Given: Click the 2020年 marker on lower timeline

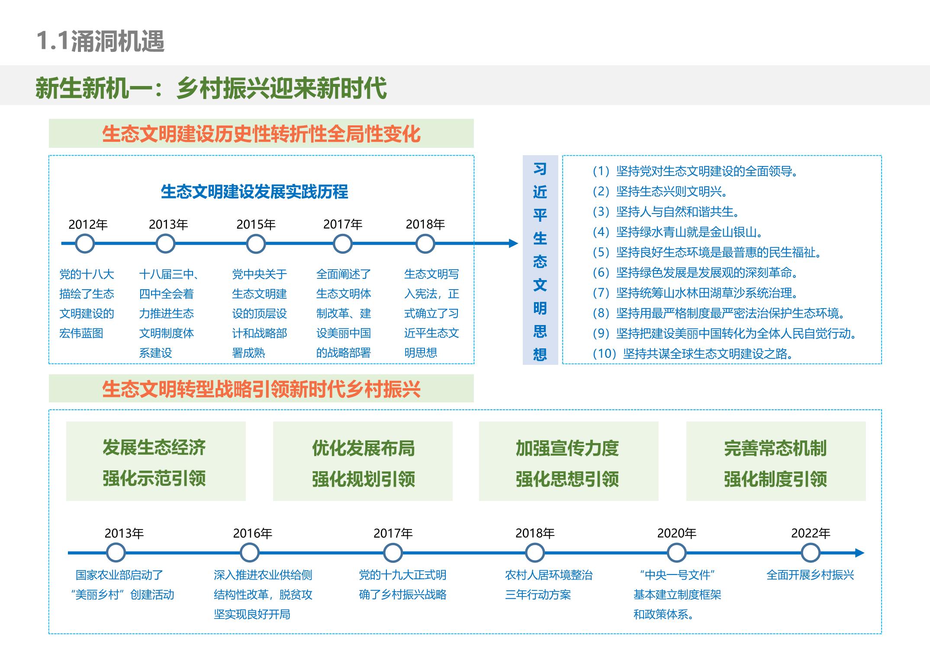Looking at the screenshot, I should (676, 553).
